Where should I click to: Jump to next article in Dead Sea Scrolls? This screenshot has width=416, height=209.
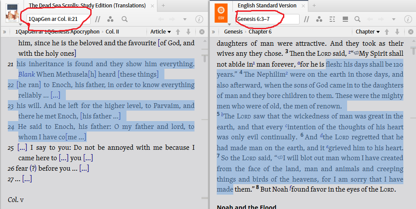188,32
